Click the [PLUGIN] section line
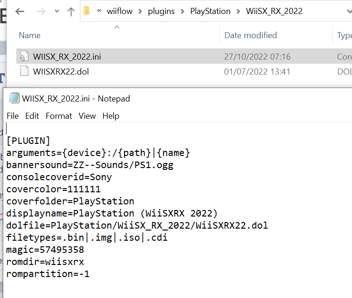Screen dimensions: 352x298 pyautogui.click(x=28, y=141)
